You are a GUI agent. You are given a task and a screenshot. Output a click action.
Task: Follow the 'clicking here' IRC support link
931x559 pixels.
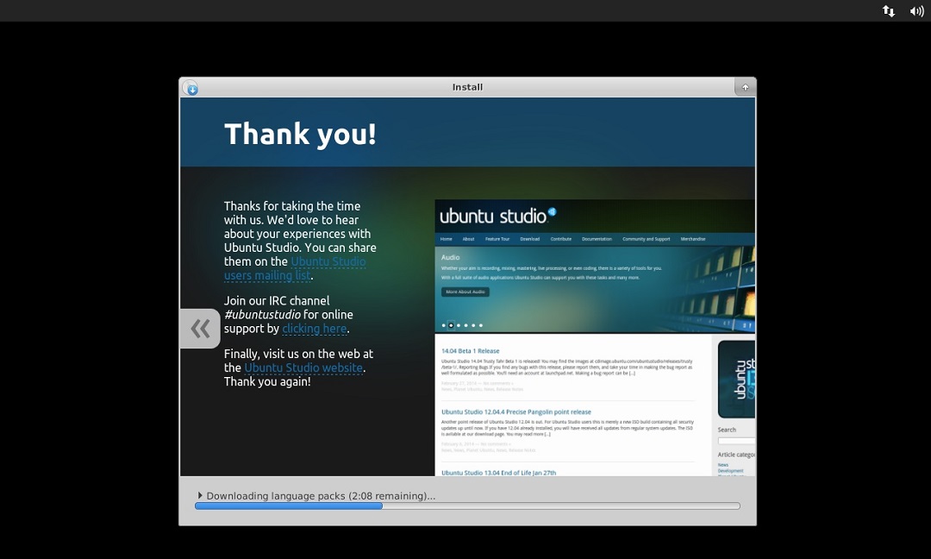[314, 329]
